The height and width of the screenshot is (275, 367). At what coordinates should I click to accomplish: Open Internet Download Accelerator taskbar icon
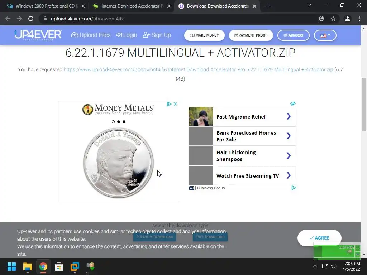90,266
